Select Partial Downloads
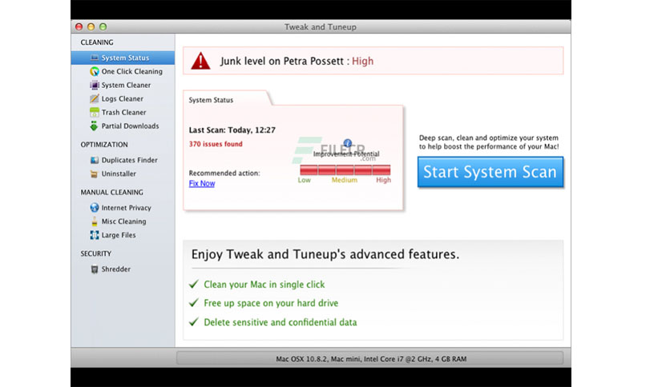Viewport: 670px width, 387px height. (x=123, y=126)
